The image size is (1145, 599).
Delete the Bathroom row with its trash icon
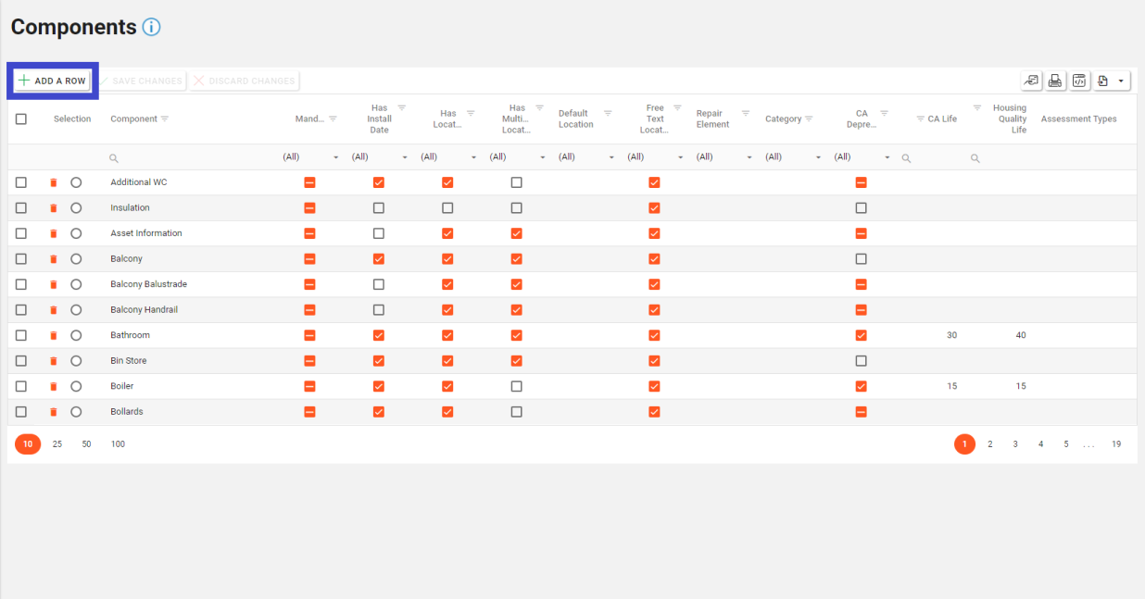54,335
